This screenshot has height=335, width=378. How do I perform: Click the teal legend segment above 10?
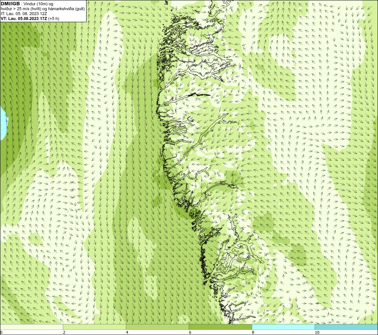(346, 327)
